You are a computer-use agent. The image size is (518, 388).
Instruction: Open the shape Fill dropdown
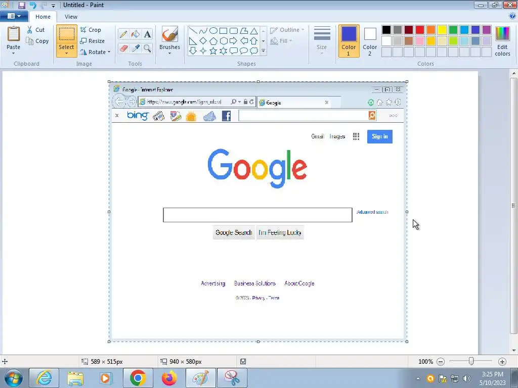pos(281,41)
